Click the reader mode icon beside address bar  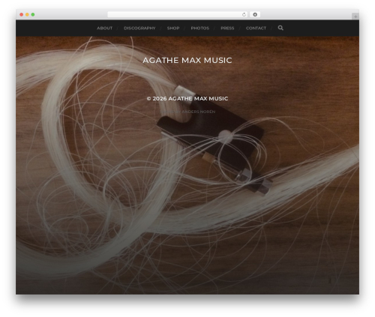[255, 14]
